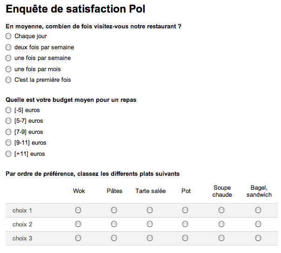Viewport: 281px width, 253px height.
Task: Choose the '[+11] euros' budget option
Action: point(8,154)
